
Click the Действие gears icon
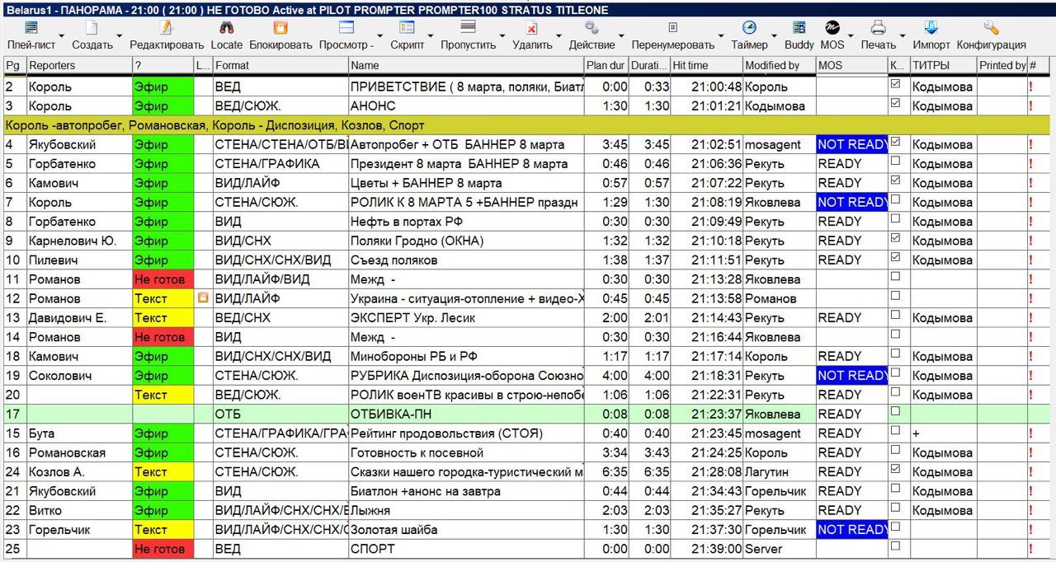coord(592,27)
